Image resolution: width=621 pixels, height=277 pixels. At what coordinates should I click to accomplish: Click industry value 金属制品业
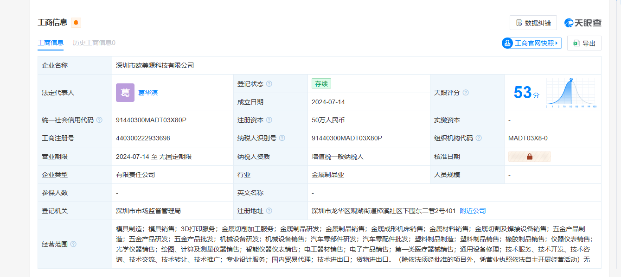(x=328, y=175)
